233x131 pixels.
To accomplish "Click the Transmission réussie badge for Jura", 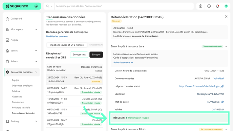I will coord(212,46).
